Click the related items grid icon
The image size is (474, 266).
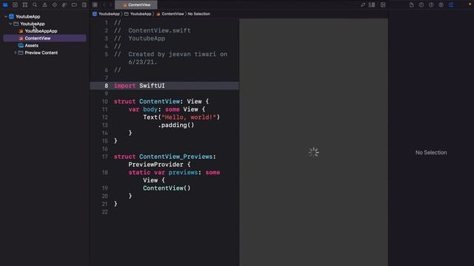coord(95,5)
